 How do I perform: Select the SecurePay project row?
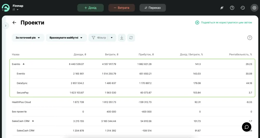coord(132,93)
